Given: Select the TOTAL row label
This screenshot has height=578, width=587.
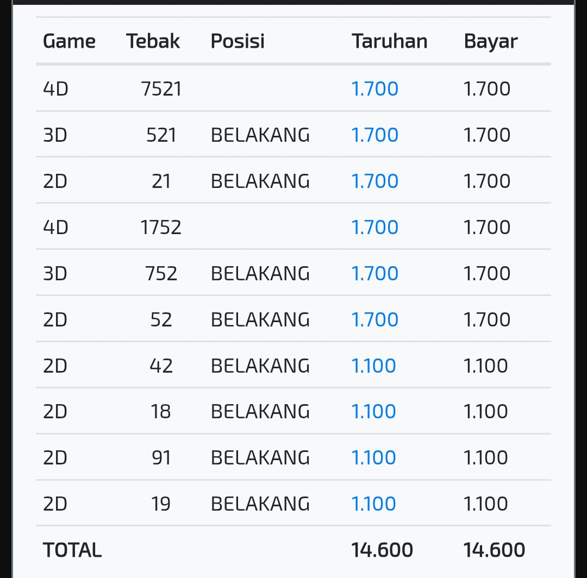Looking at the screenshot, I should tap(72, 550).
